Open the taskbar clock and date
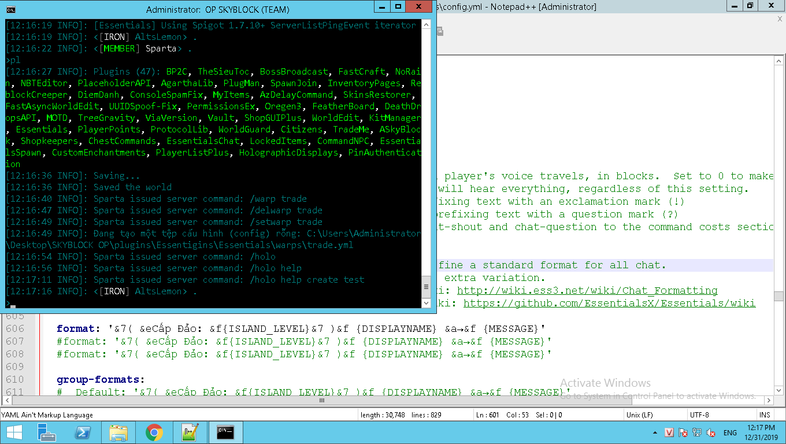This screenshot has height=444, width=786. pos(761,432)
